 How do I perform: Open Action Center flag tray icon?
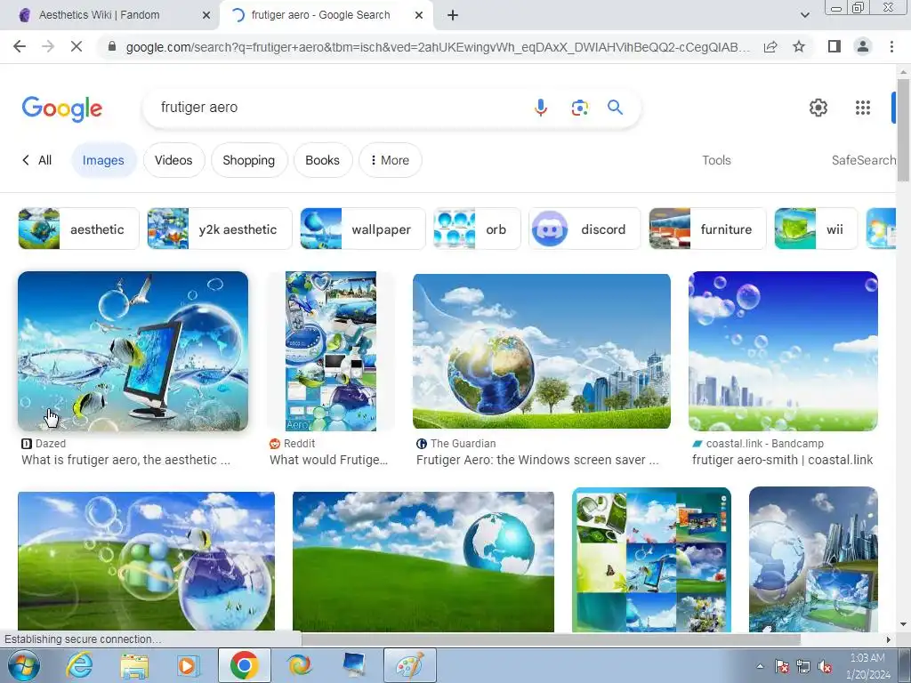(782, 666)
